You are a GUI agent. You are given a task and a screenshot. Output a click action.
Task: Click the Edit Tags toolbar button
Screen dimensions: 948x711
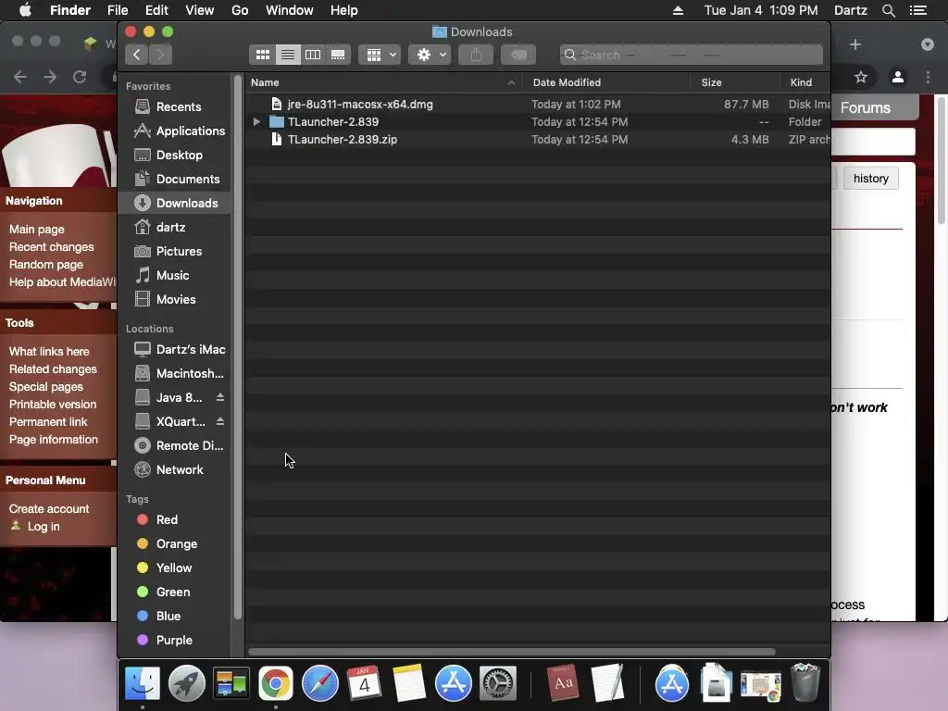tap(518, 55)
